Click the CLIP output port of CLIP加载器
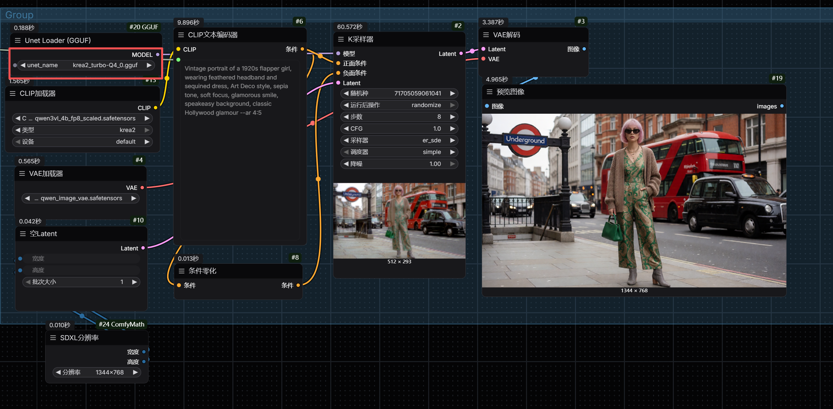The image size is (833, 409). click(155, 108)
